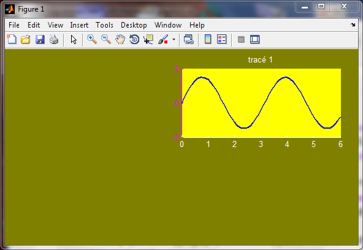Save the figure with the floppy icon
The height and width of the screenshot is (250, 363).
tap(40, 39)
